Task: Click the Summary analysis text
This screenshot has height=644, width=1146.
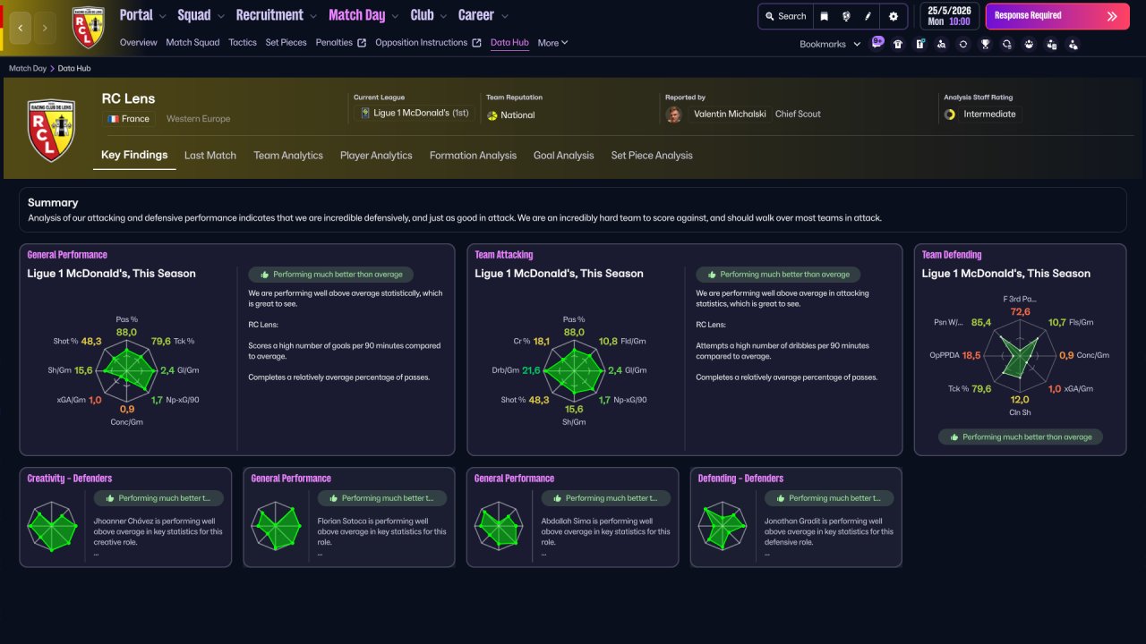Action: click(455, 217)
